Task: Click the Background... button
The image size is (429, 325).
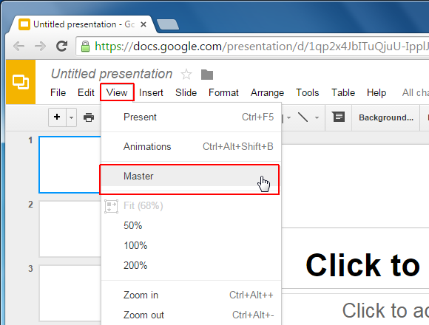Action: 386,117
